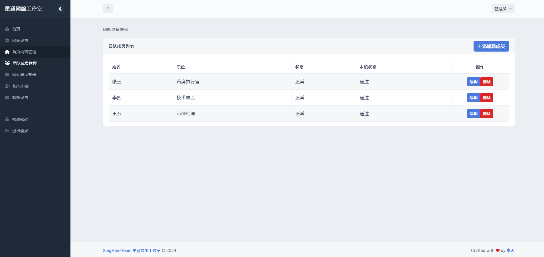Click the home icon beside 首页内容管理
Screen dimensions: 544x257
(x=7, y=52)
